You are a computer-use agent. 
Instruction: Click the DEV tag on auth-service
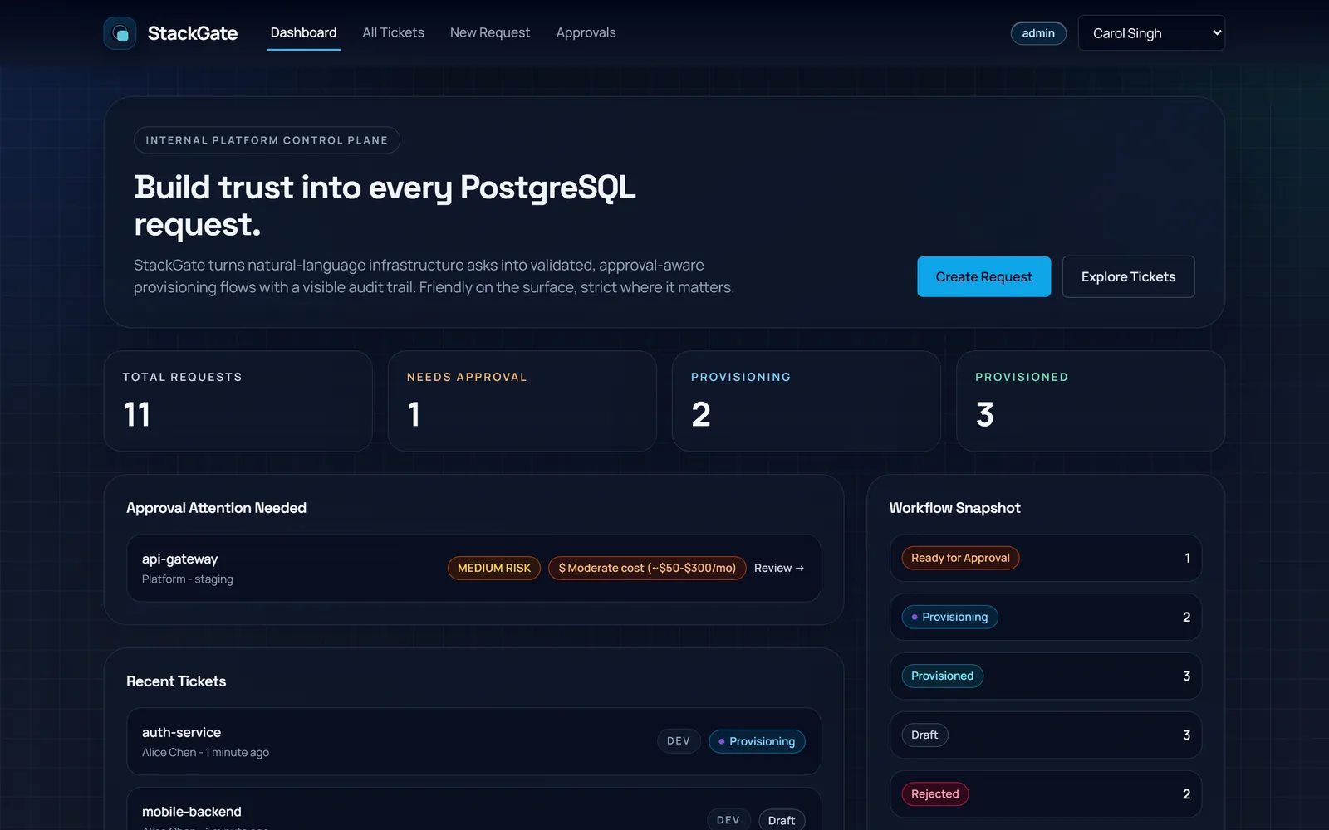[679, 741]
